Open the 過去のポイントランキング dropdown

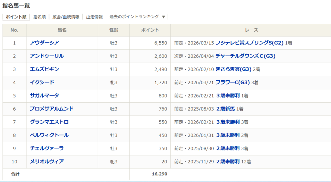tap(137, 17)
